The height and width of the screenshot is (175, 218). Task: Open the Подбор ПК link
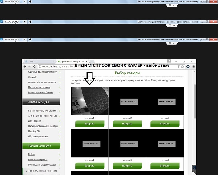click(34, 131)
